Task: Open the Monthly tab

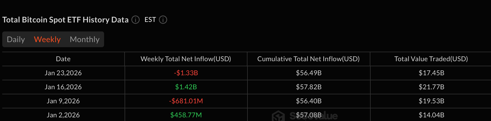Action: click(x=84, y=39)
